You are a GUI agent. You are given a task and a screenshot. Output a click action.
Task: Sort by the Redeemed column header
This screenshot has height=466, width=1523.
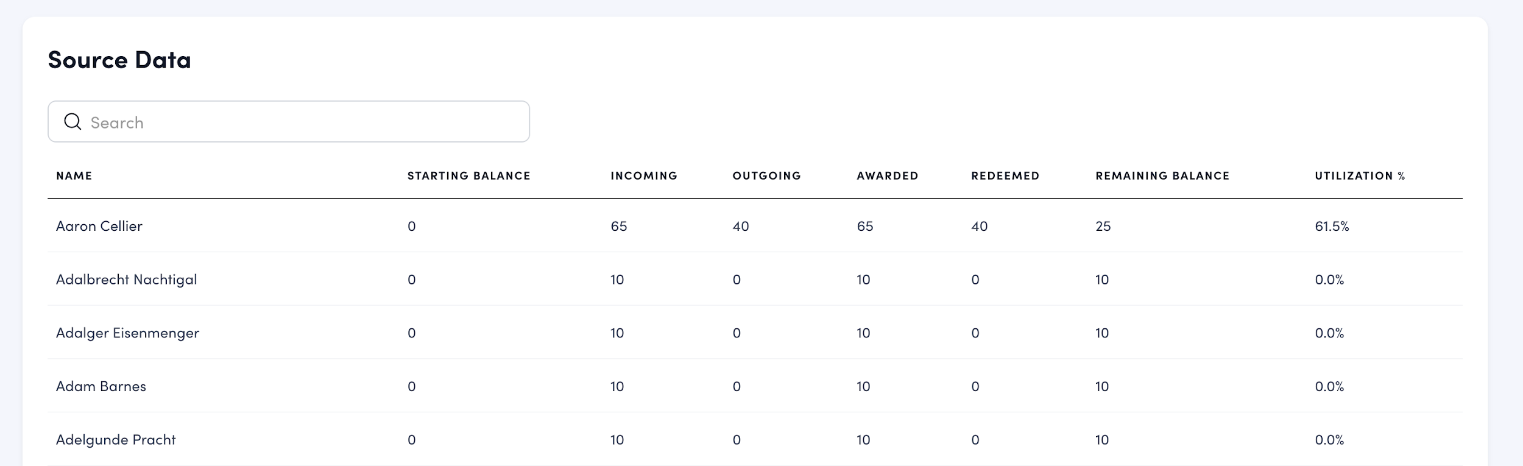click(1005, 175)
